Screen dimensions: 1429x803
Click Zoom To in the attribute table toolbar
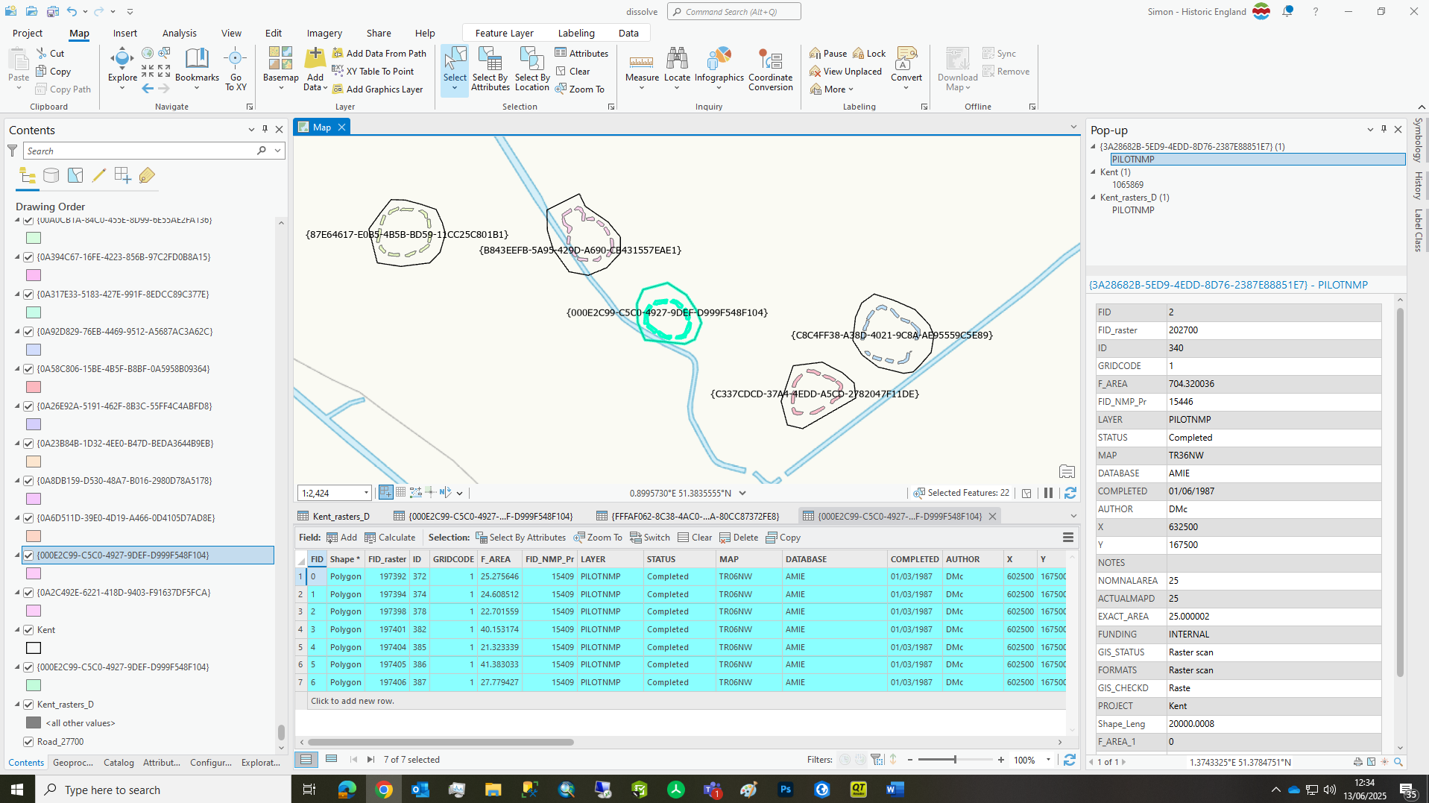click(598, 537)
